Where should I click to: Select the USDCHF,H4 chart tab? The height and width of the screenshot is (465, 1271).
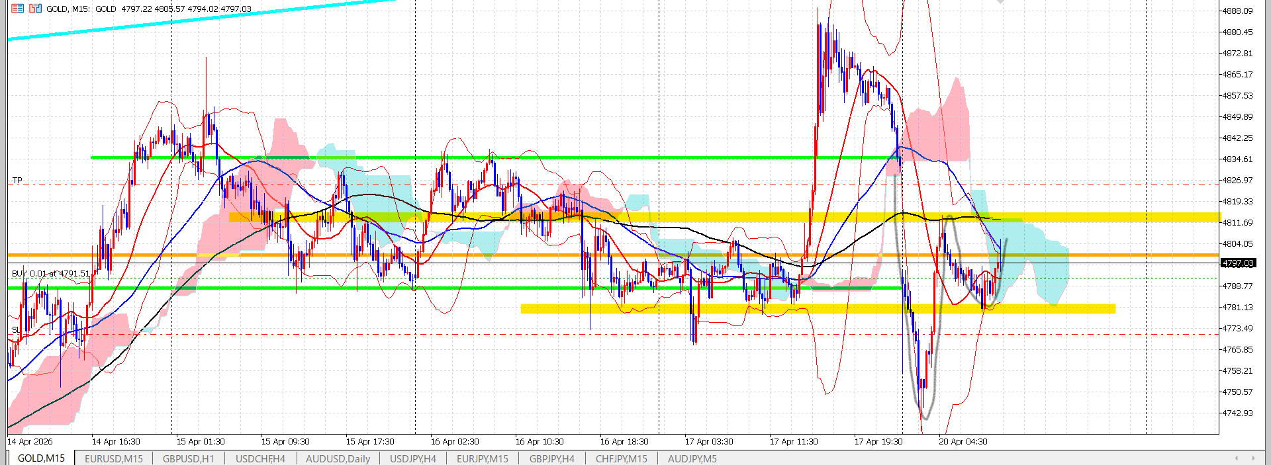[260, 458]
